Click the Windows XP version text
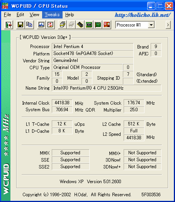This screenshot has width=175, height=202. tap(90, 182)
